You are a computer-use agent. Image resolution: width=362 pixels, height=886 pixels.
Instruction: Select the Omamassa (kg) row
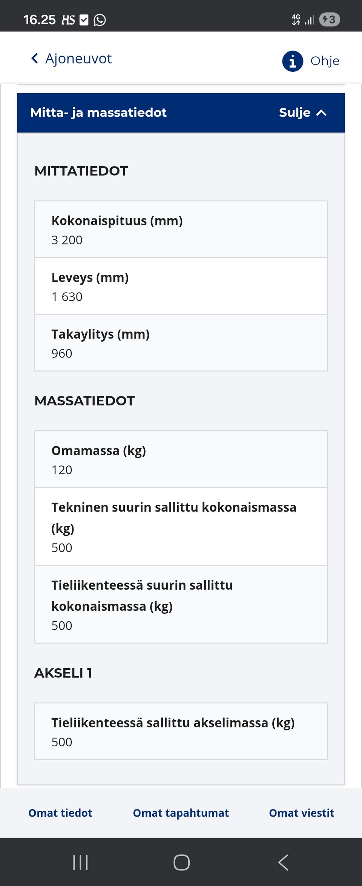(x=181, y=459)
